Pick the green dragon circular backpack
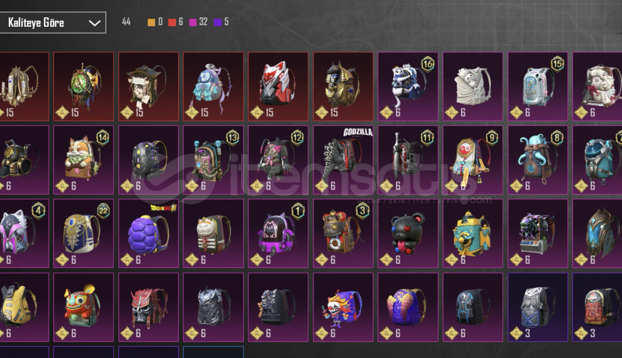622x358 pixels. click(x=83, y=86)
